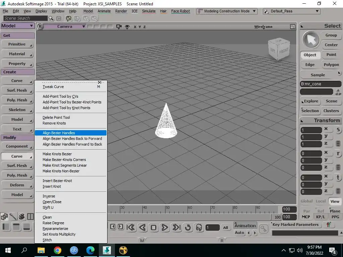
Task: Collapse the Transform panel
Action: click(302, 121)
